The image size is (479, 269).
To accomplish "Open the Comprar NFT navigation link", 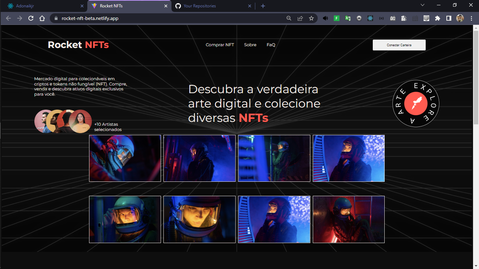I will [x=220, y=45].
